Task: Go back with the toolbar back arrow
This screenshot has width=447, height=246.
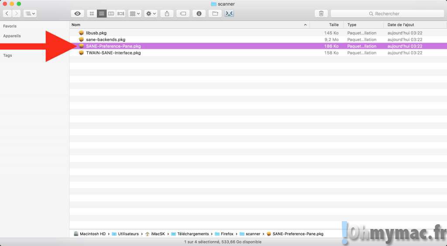Action: [7, 13]
